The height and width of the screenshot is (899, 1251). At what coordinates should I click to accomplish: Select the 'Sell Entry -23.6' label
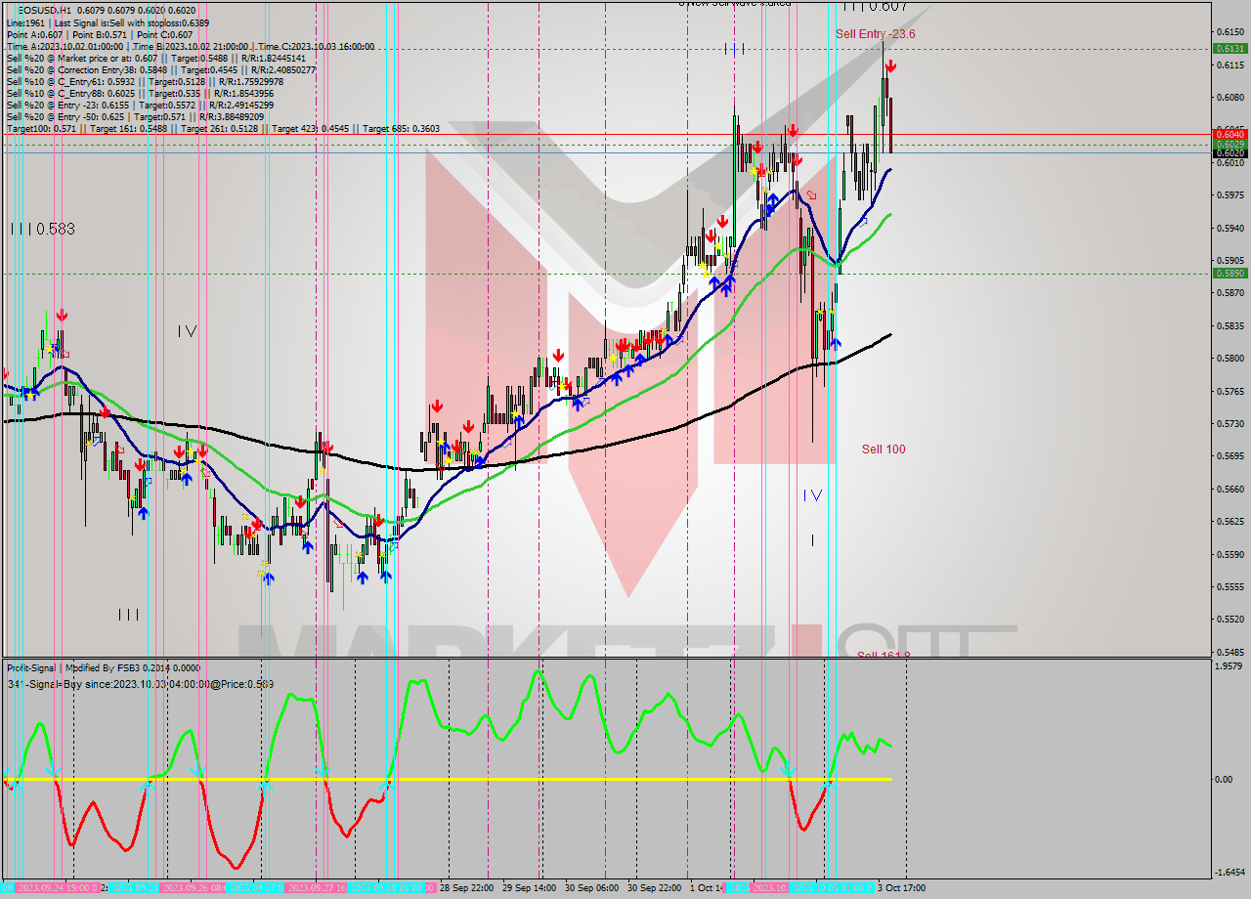875,34
